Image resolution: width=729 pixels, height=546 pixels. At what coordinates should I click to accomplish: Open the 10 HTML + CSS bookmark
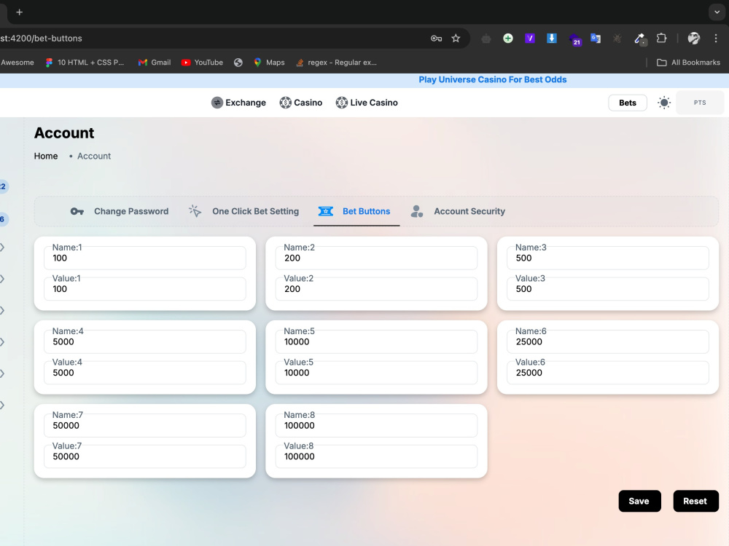pyautogui.click(x=85, y=62)
